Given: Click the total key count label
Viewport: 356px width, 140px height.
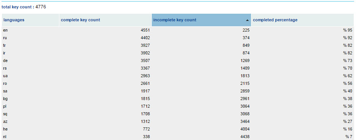Looking at the screenshot, I should [18, 7].
